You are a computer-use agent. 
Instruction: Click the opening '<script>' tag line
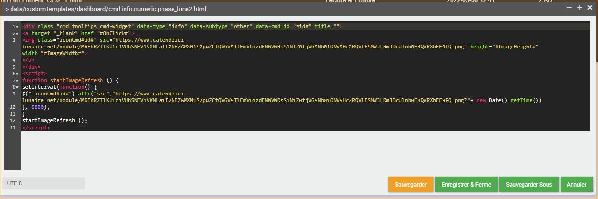click(35, 74)
